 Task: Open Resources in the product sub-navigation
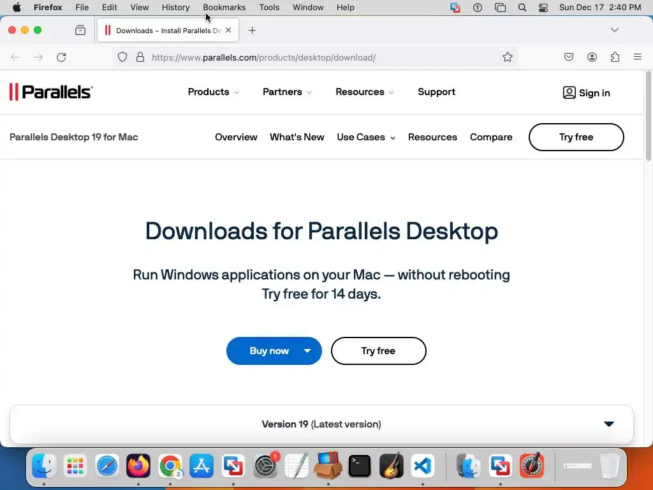[432, 137]
